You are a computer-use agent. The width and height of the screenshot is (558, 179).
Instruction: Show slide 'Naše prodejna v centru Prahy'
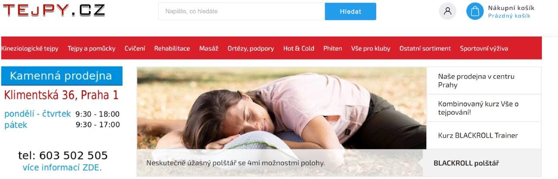(x=484, y=80)
